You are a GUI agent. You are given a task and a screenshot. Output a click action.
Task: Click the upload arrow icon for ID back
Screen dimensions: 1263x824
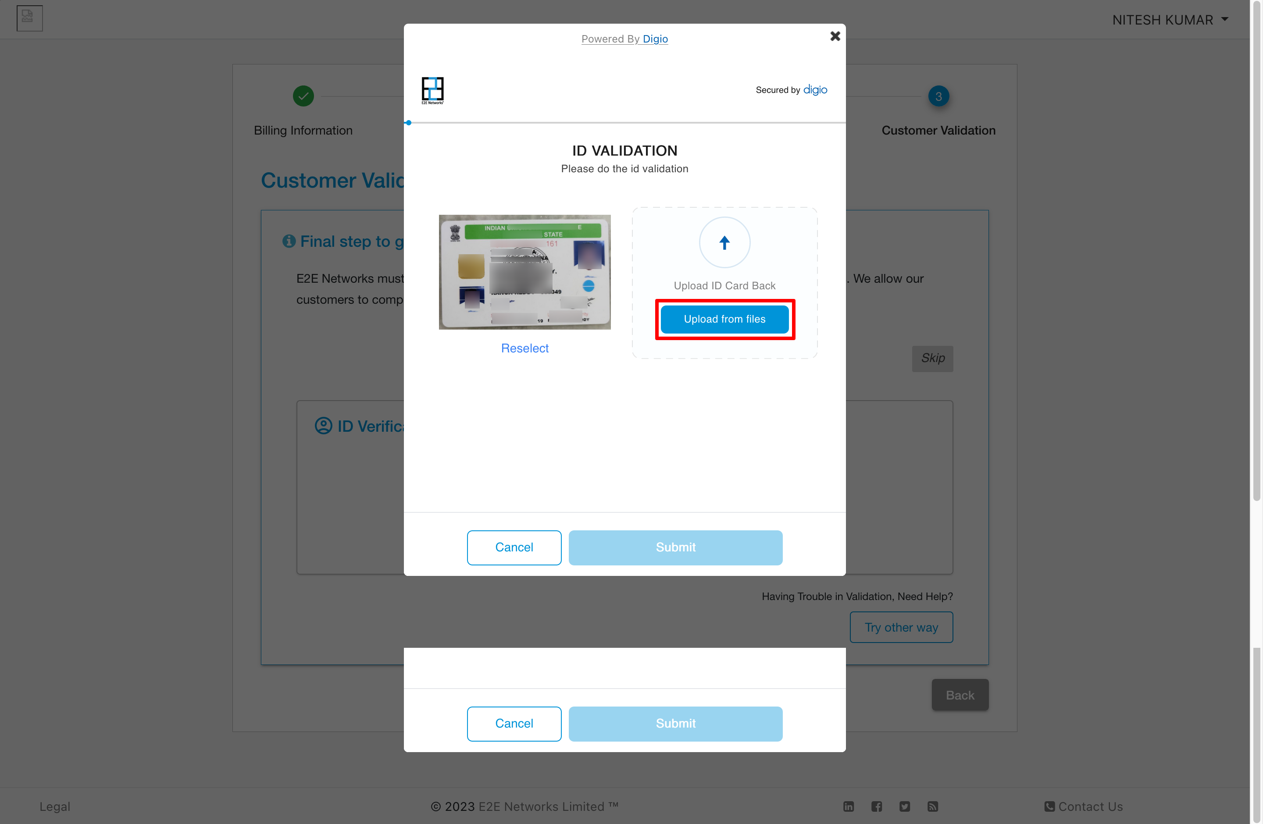[724, 243]
